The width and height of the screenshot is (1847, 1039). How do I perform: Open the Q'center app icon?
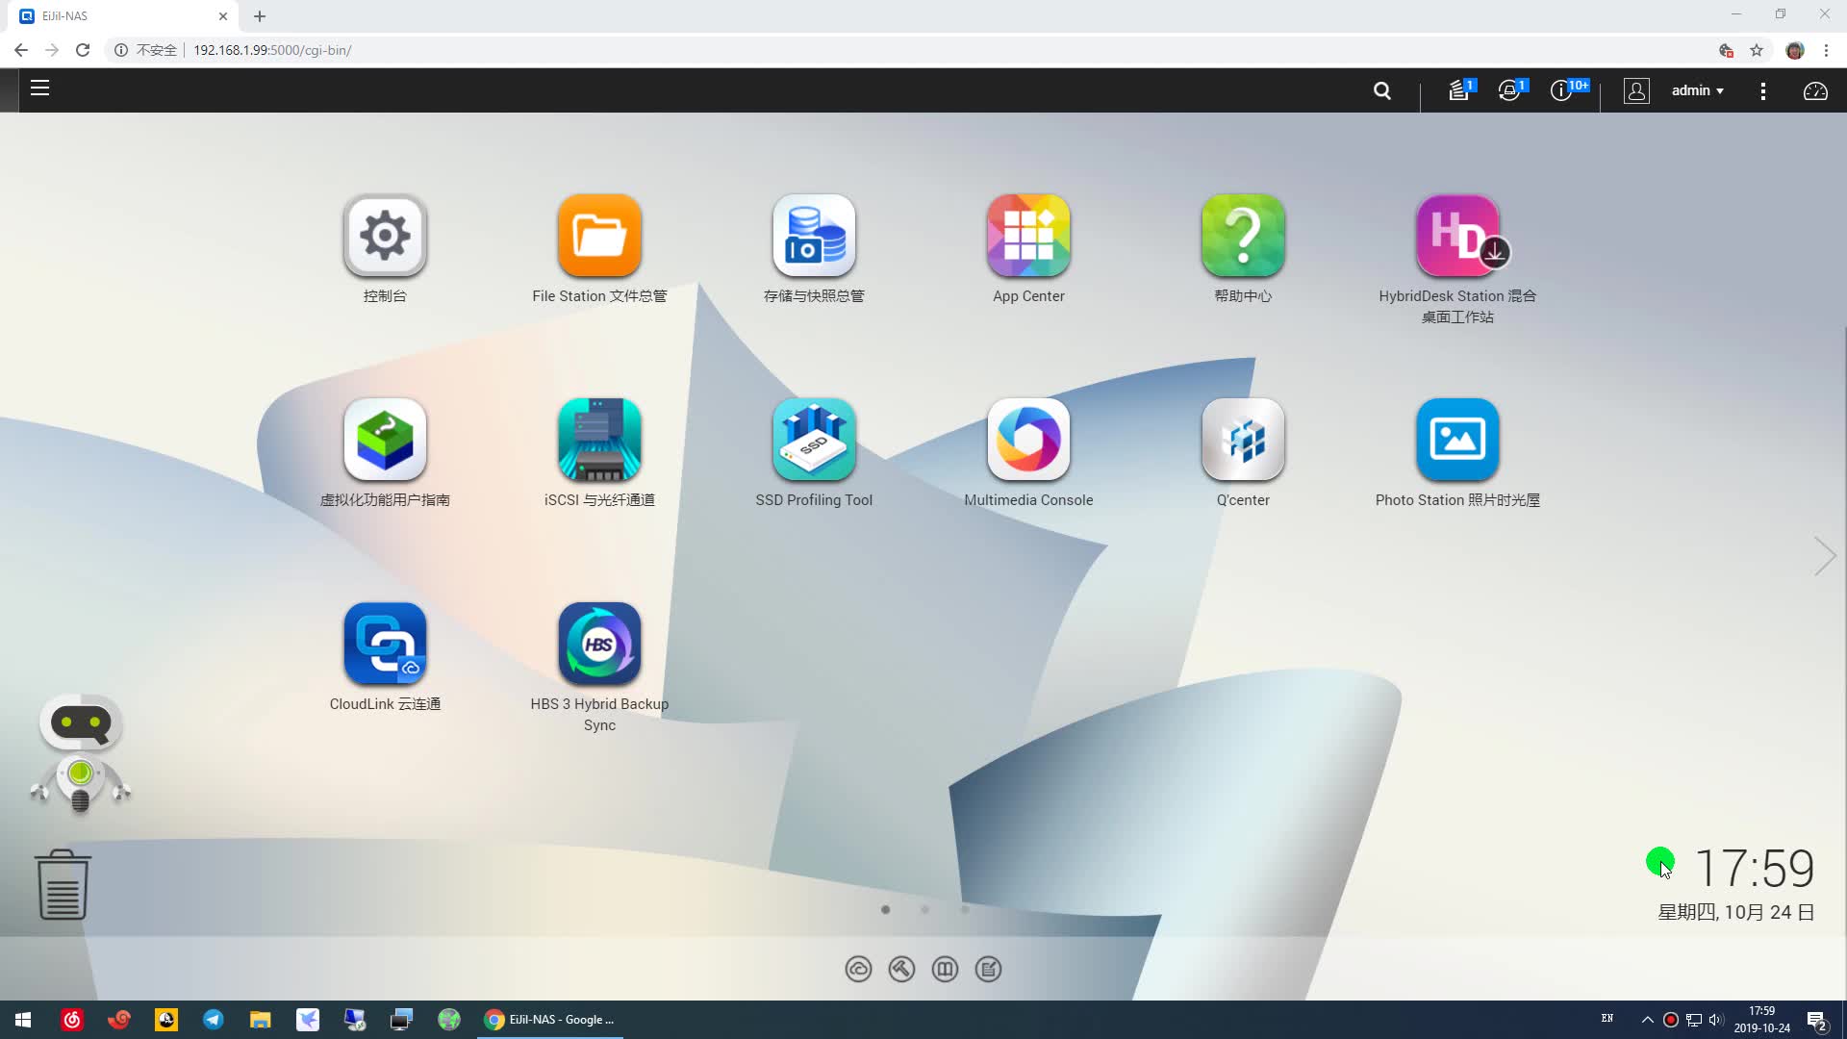(x=1243, y=440)
